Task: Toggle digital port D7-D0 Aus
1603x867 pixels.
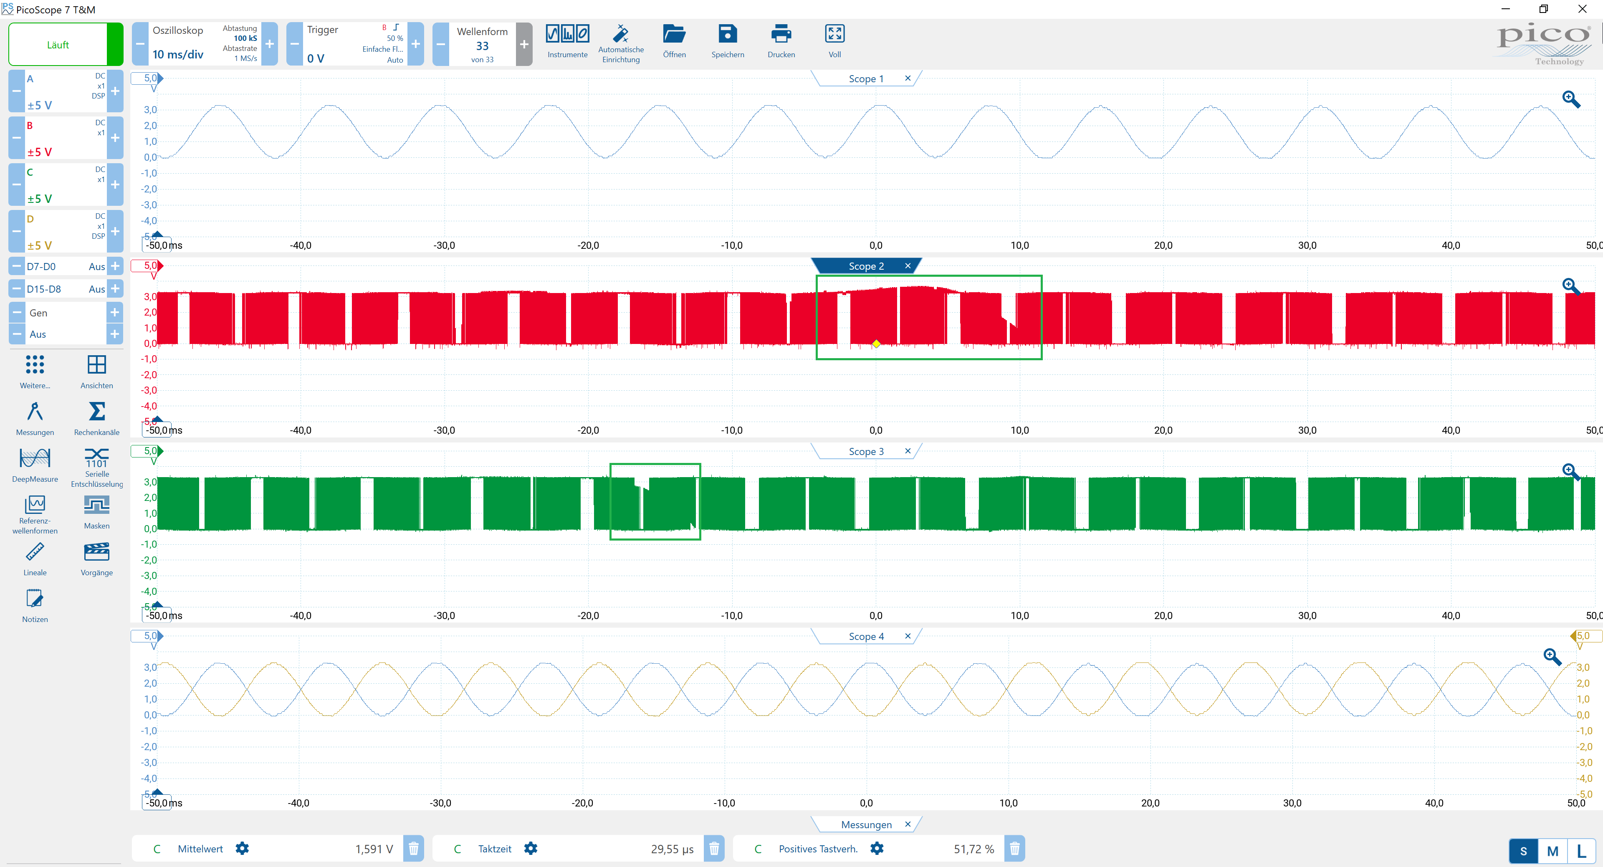Action: click(x=66, y=266)
